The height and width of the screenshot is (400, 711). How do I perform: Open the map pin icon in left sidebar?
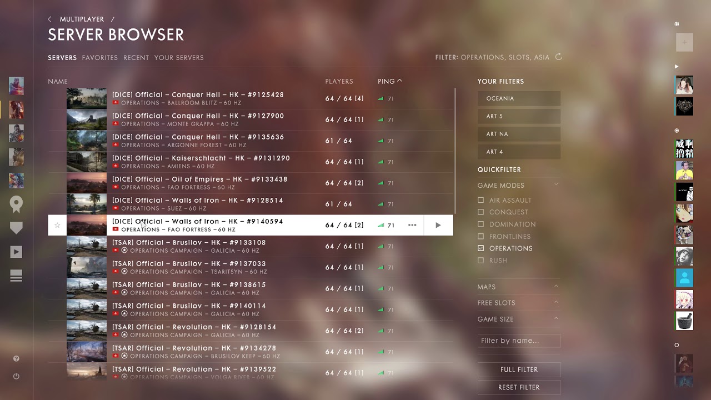click(x=16, y=204)
